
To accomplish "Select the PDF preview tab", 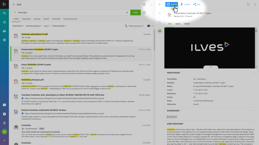I will 170,24.
